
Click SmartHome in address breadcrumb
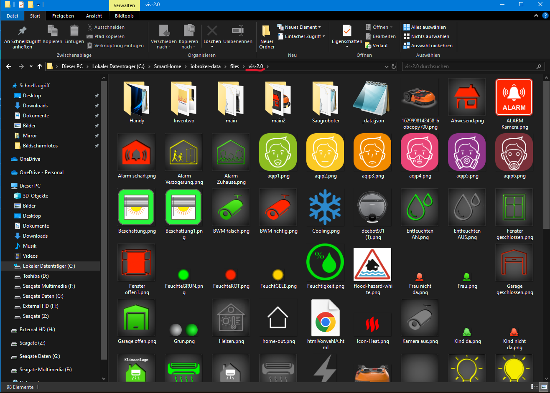pyautogui.click(x=167, y=66)
